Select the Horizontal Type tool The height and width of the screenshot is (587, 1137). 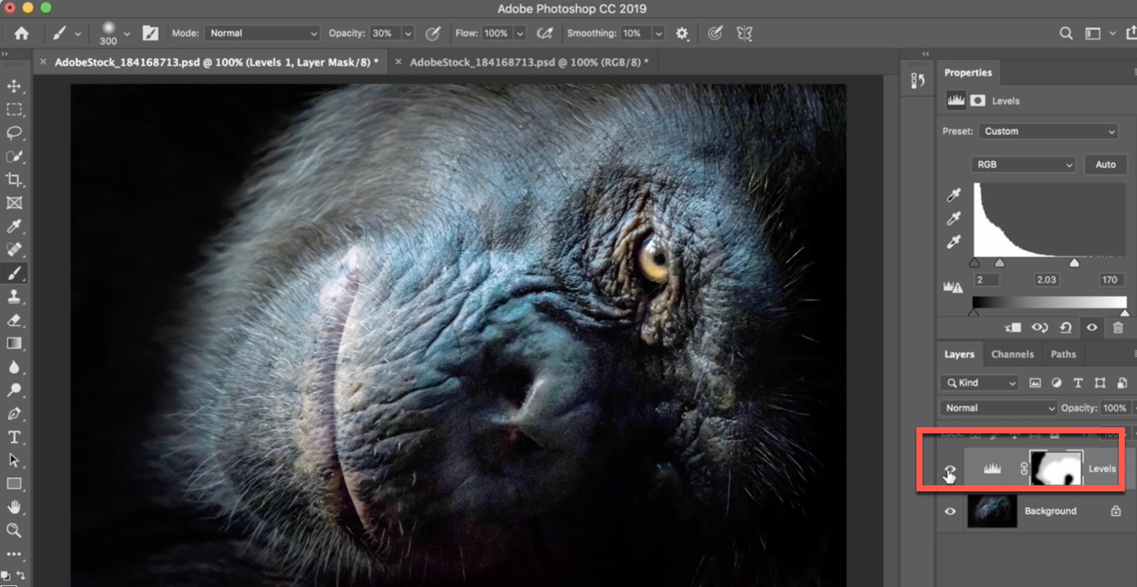14,437
